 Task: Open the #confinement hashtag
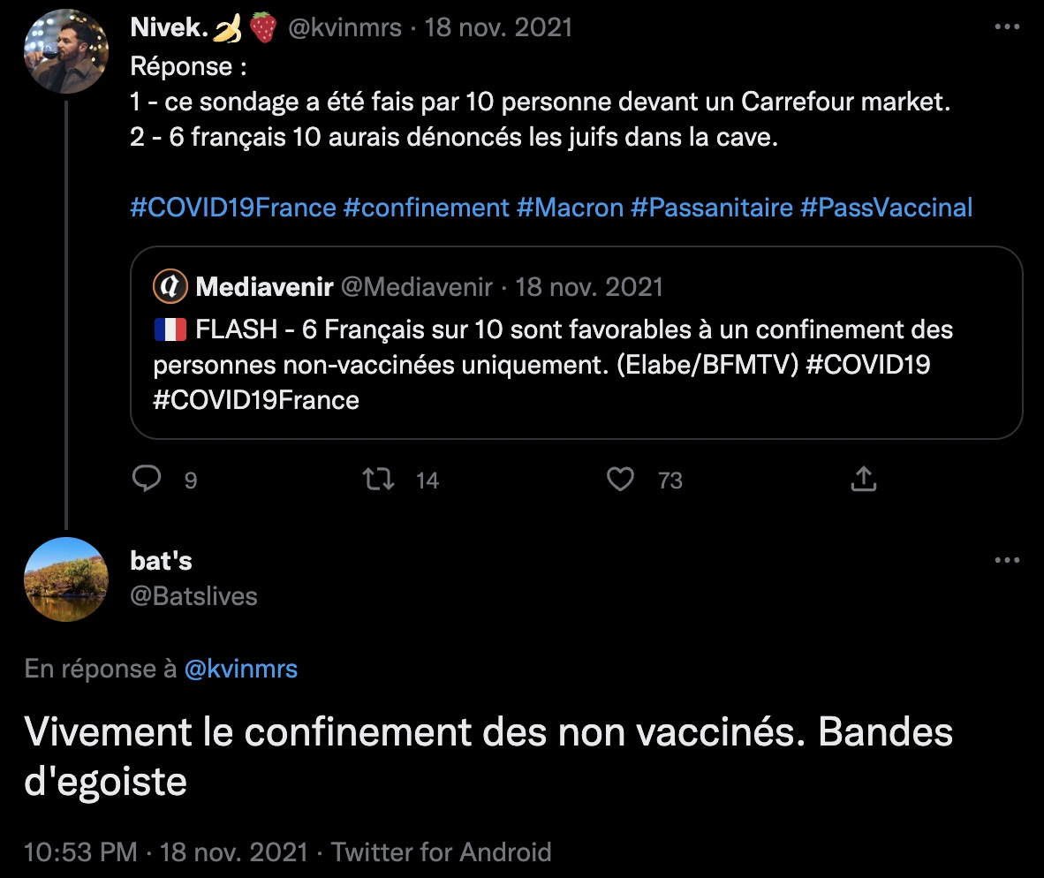426,208
